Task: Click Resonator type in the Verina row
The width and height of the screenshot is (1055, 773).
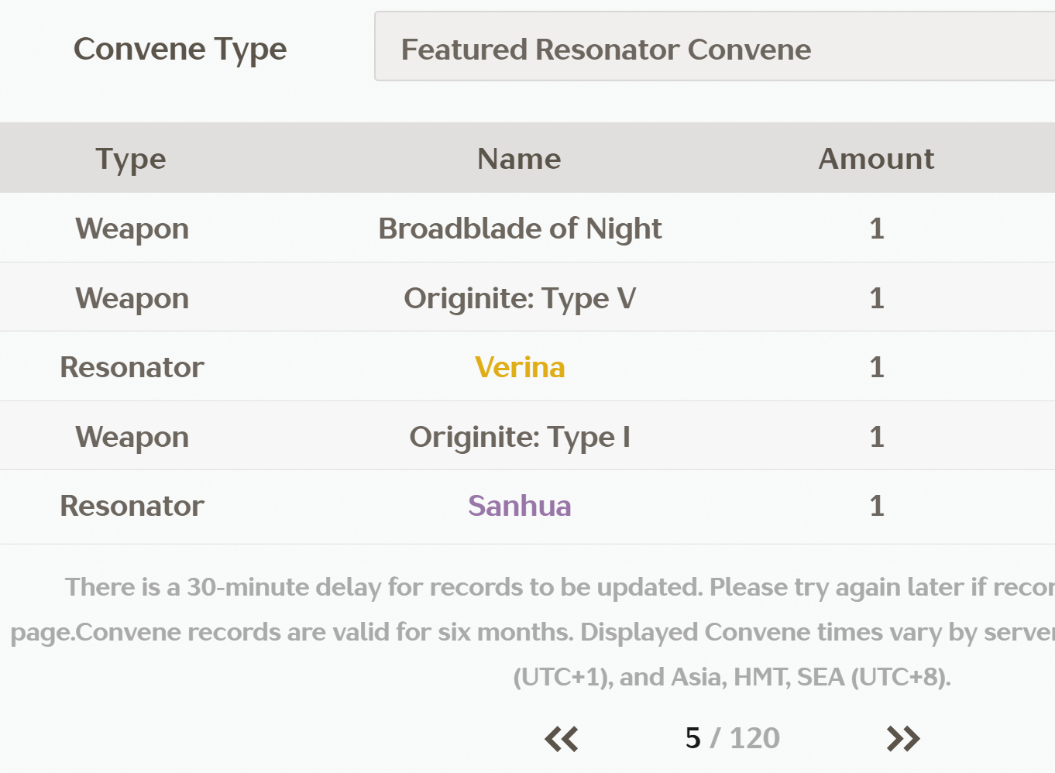Action: [x=132, y=367]
